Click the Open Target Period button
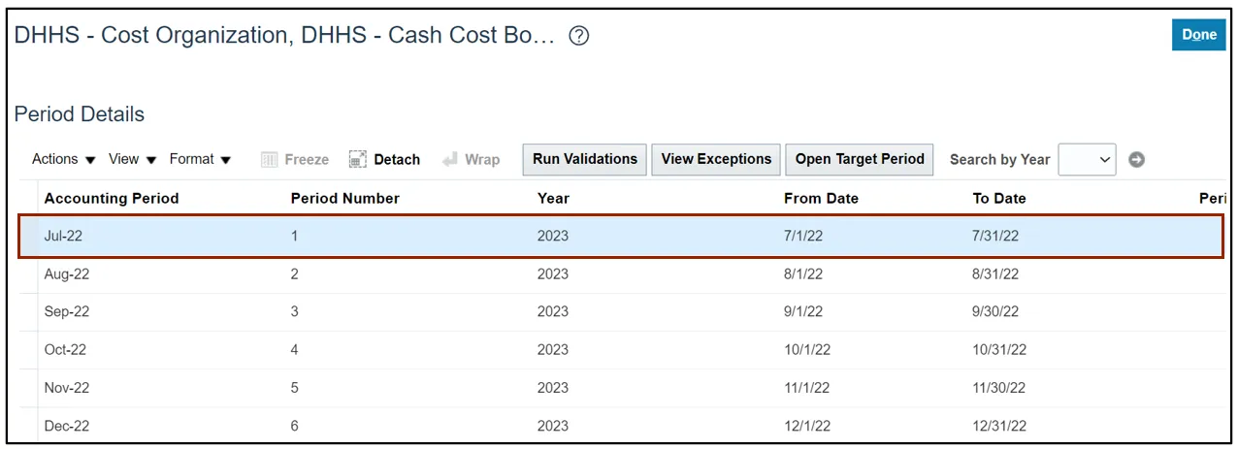The width and height of the screenshot is (1238, 449). click(860, 159)
